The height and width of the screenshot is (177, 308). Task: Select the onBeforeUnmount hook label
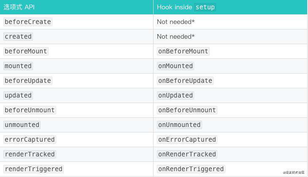pos(187,110)
